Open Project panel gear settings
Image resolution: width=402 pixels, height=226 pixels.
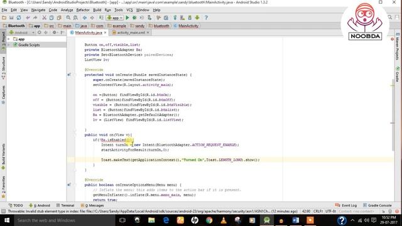pos(55,33)
